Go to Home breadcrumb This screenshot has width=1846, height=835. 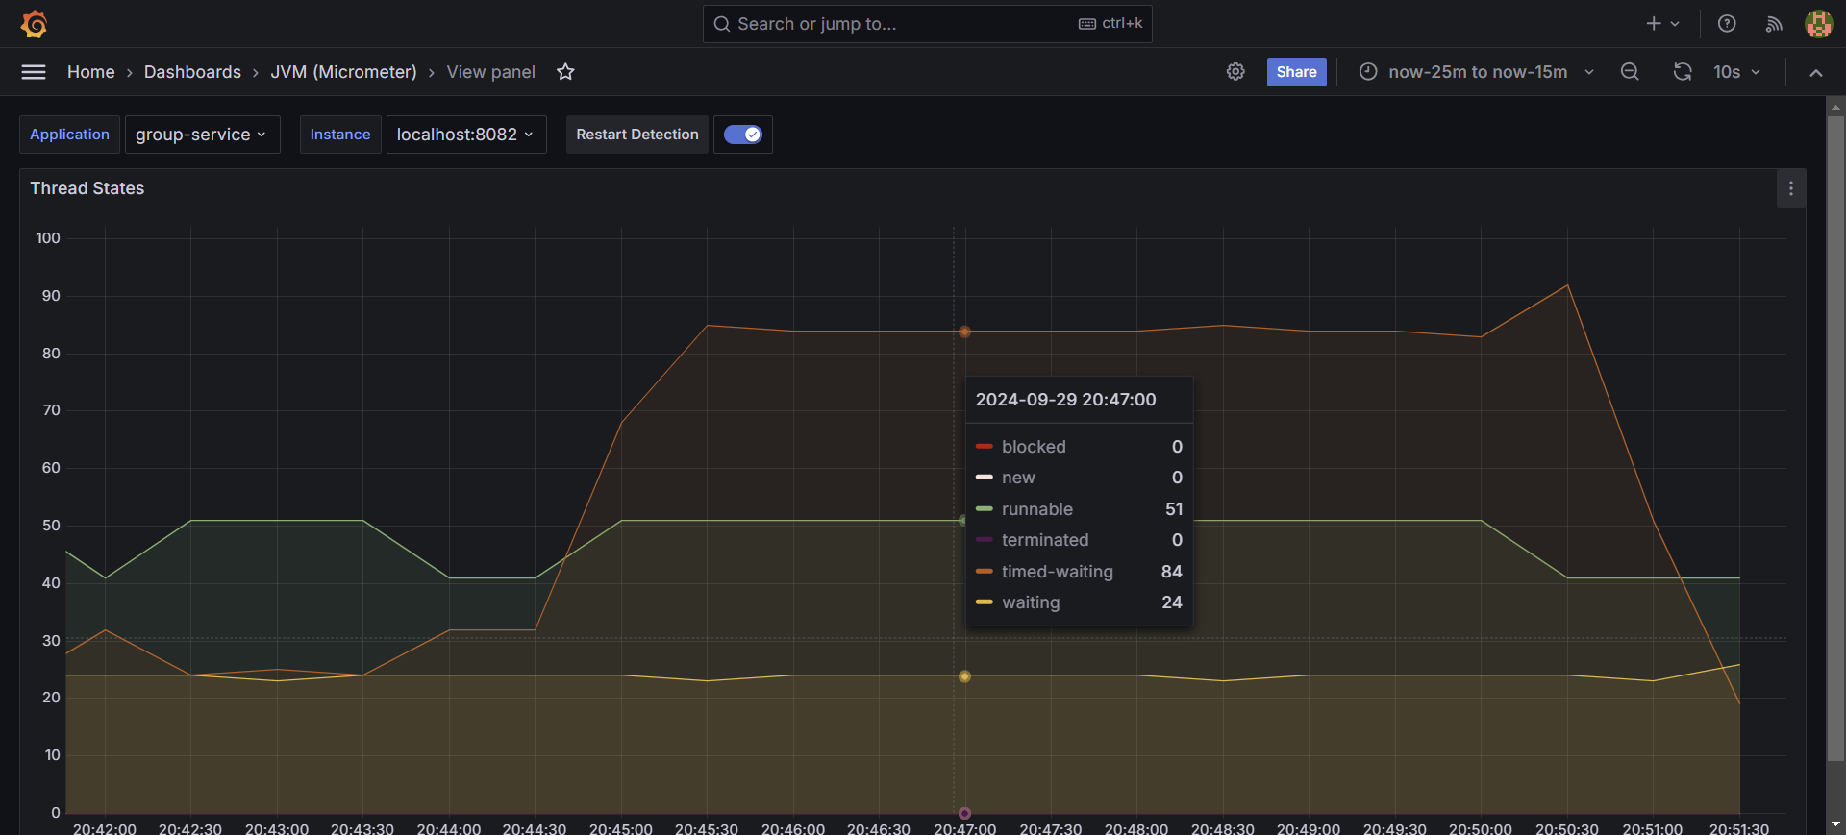(x=91, y=72)
